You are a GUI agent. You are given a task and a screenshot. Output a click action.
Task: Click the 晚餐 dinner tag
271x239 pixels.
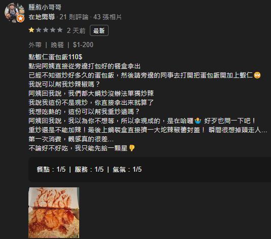57,45
